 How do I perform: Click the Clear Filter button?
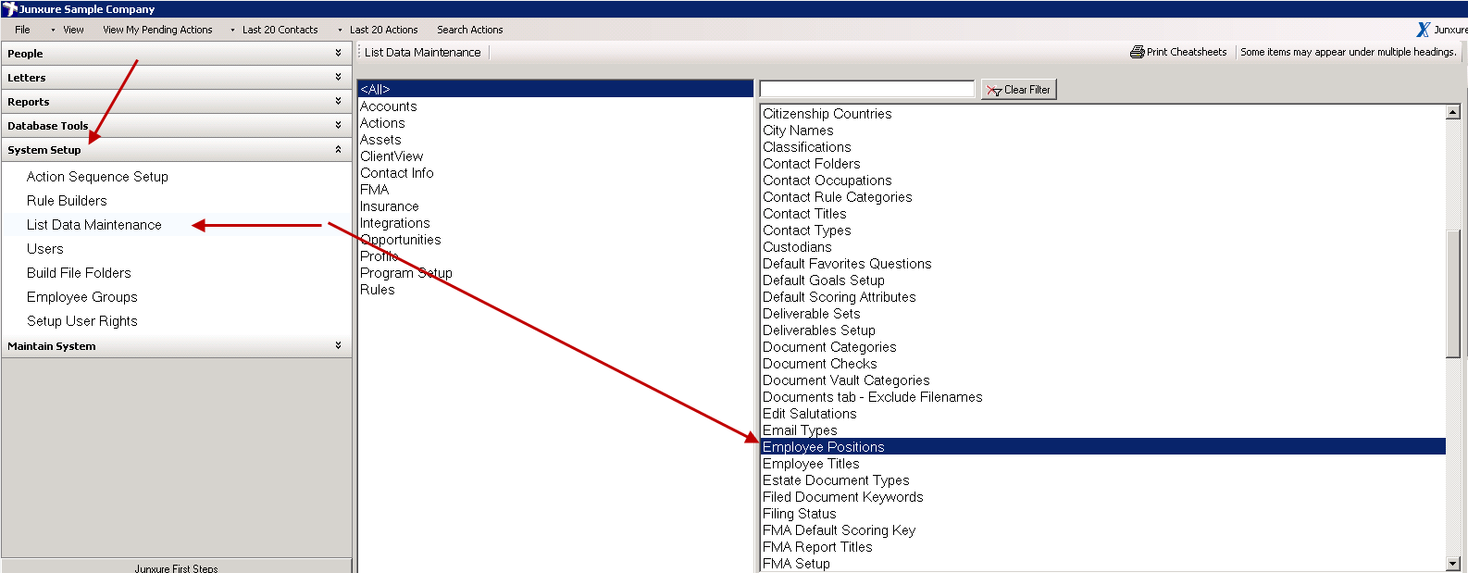pyautogui.click(x=1018, y=90)
